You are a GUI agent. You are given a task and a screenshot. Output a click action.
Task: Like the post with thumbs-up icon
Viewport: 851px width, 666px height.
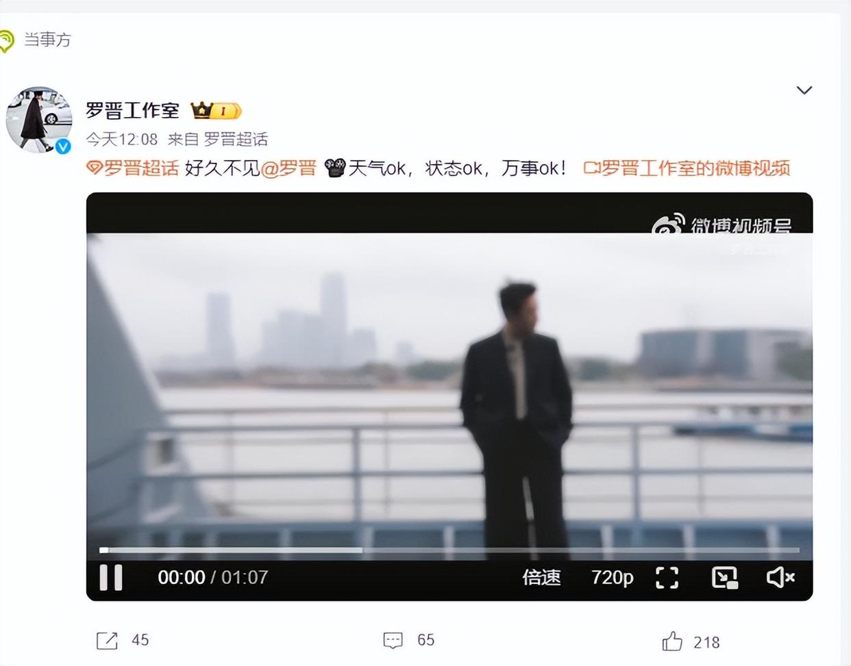(x=672, y=641)
